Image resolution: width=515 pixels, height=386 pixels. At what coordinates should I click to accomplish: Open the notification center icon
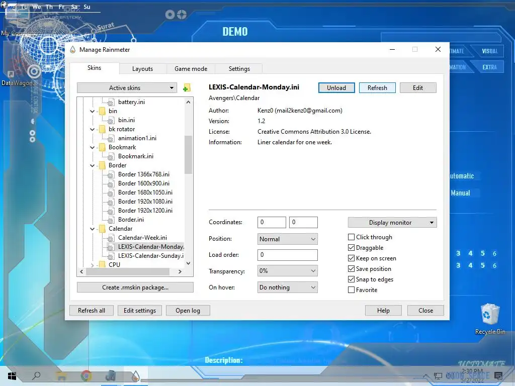(x=498, y=376)
